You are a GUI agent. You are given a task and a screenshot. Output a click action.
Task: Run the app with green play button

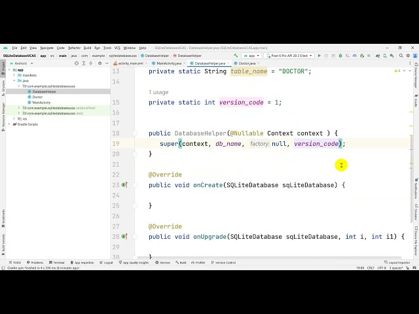[x=319, y=56]
